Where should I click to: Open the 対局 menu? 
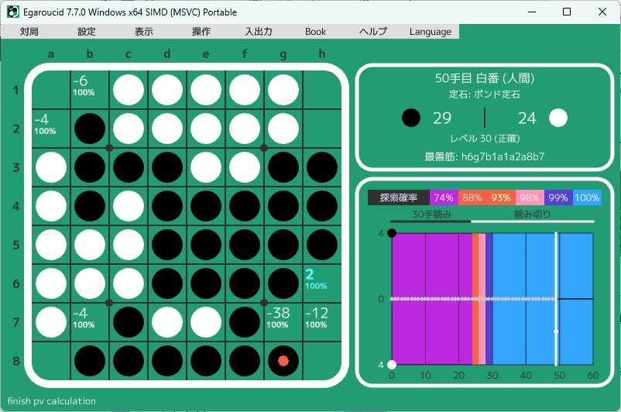(29, 32)
